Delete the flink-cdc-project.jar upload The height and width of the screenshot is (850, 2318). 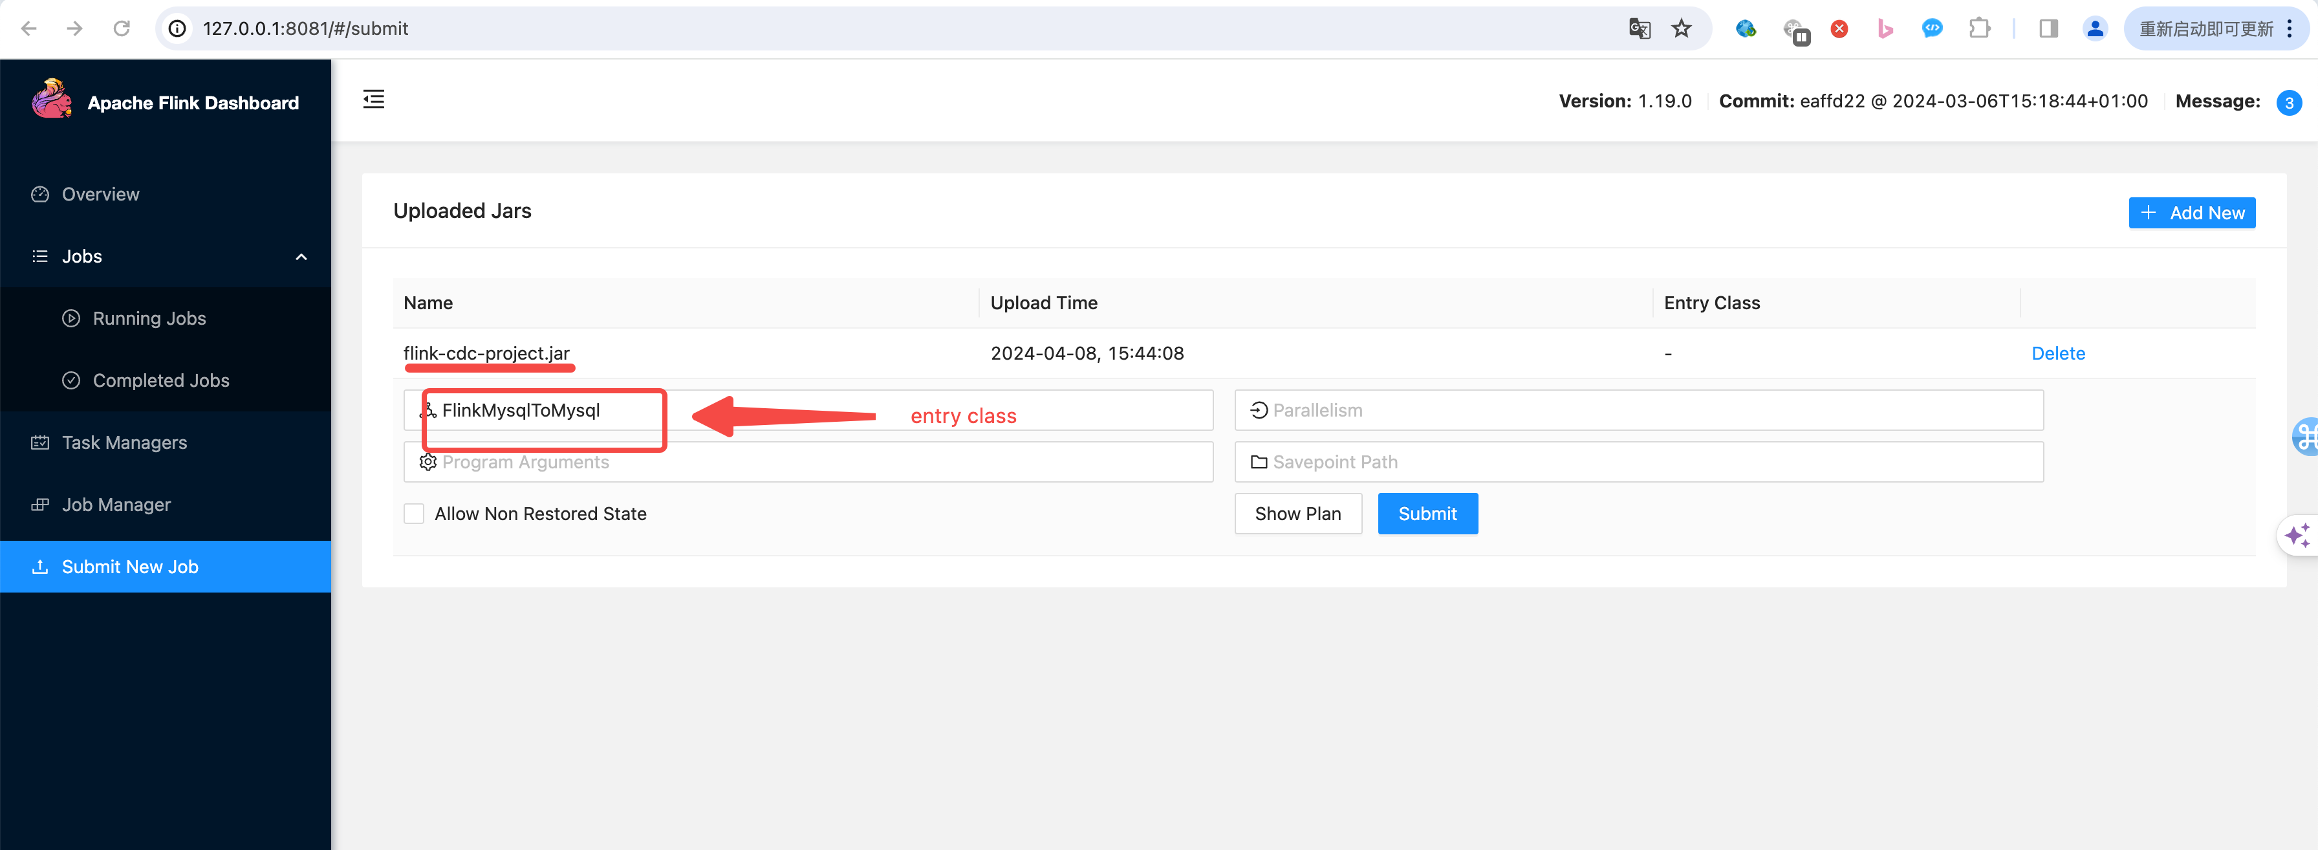[x=2057, y=354]
